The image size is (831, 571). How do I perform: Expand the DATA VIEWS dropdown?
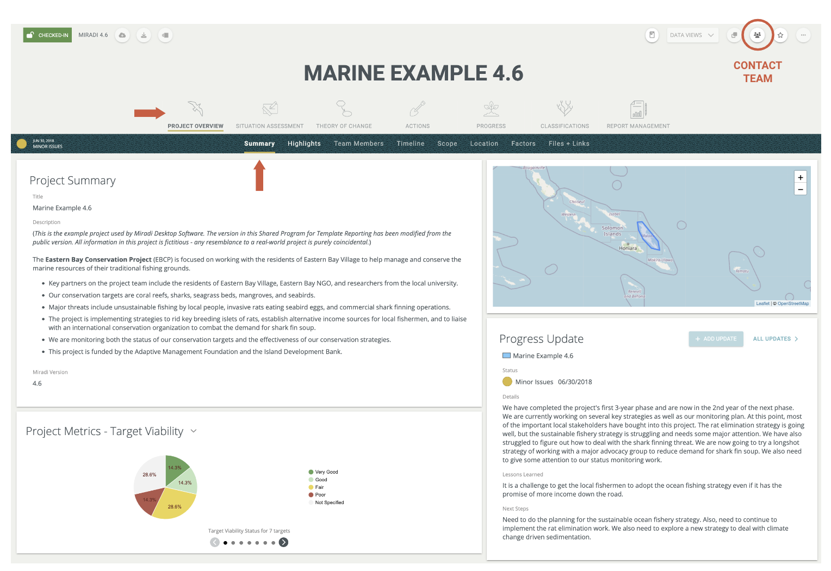692,35
